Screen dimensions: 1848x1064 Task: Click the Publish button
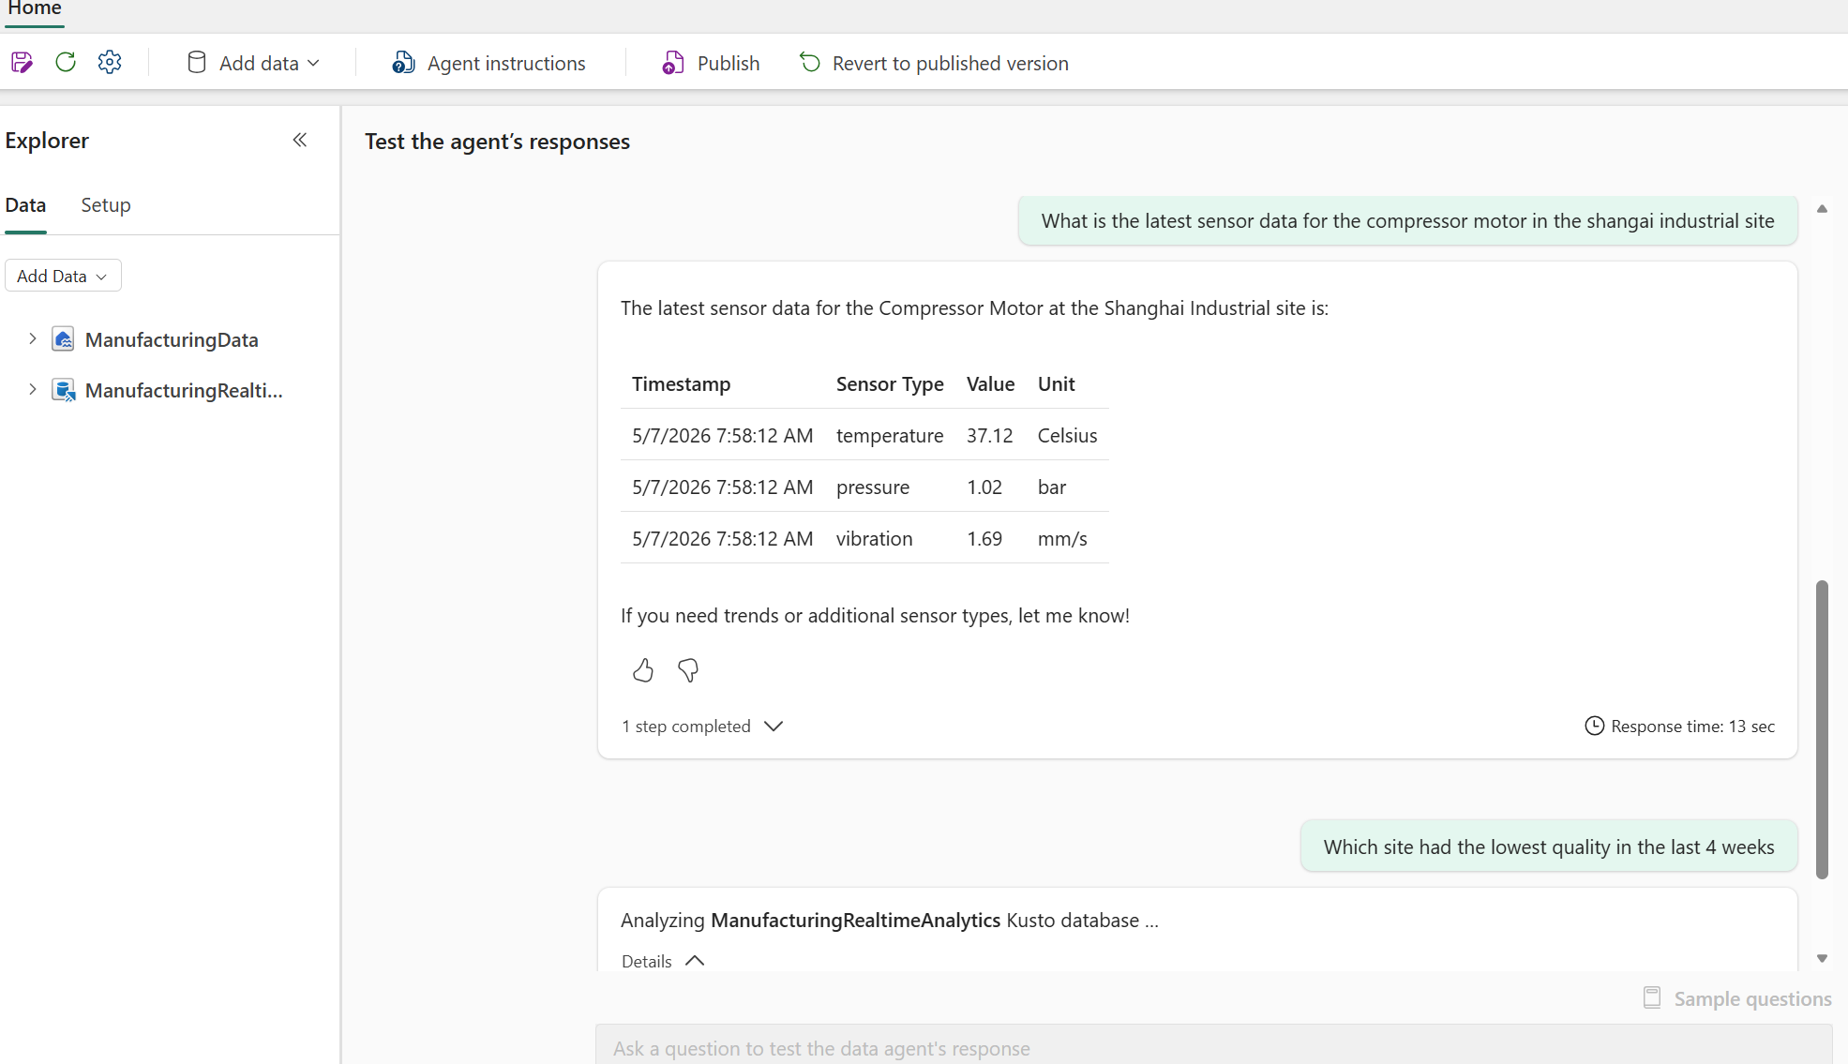tap(712, 63)
